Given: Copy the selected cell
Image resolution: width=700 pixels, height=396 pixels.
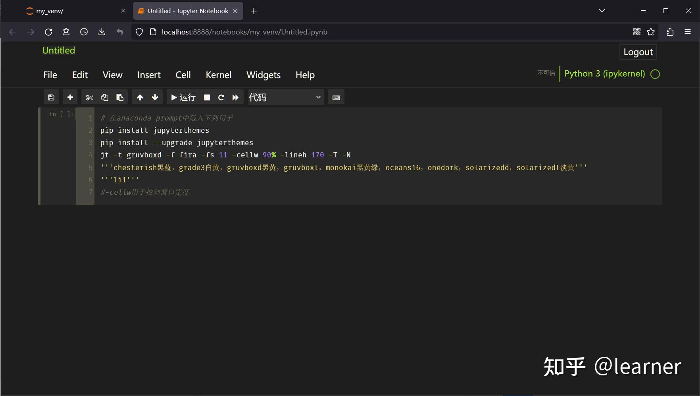Looking at the screenshot, I should (104, 97).
